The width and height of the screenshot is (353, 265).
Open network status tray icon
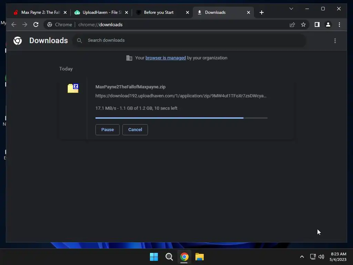(313, 257)
